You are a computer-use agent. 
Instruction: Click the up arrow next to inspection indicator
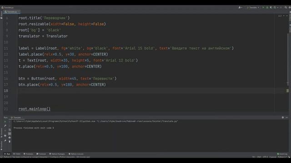pos(284,16)
